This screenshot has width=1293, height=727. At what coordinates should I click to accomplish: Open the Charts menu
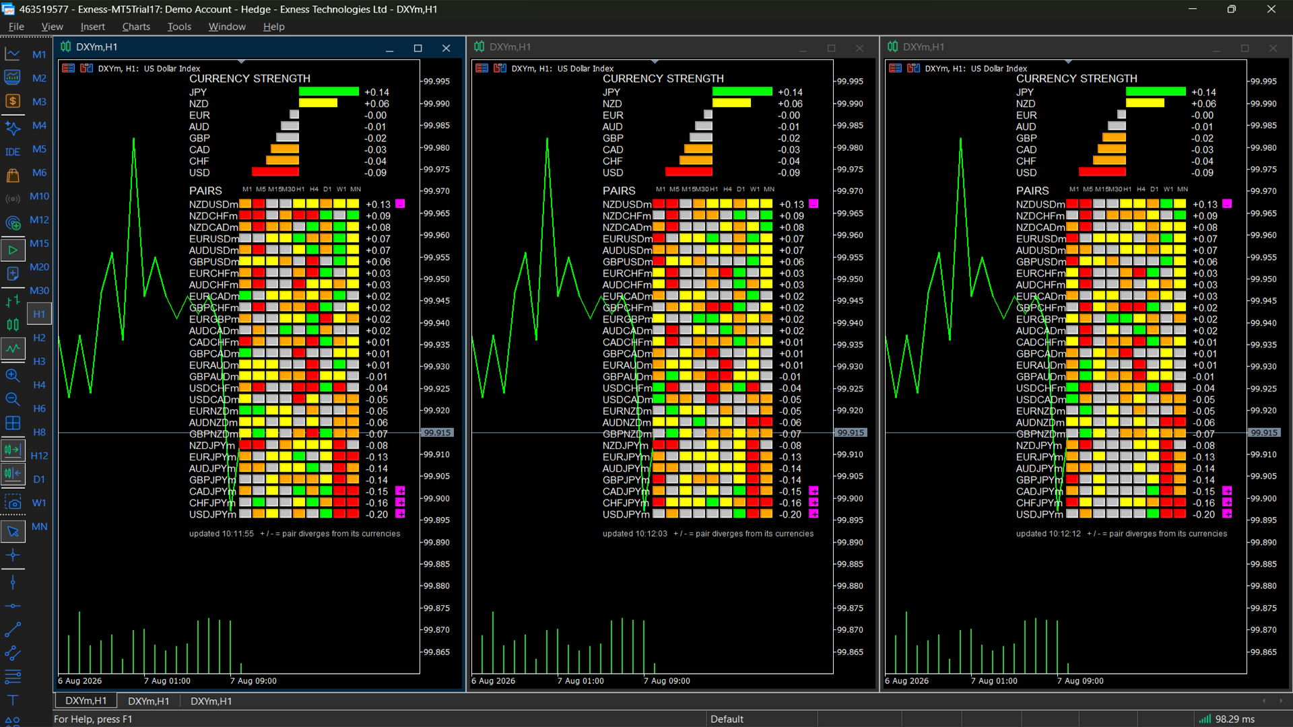(136, 26)
